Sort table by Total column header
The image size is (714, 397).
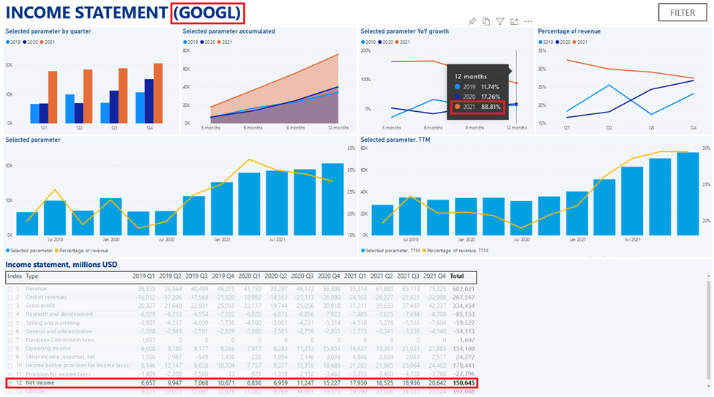click(456, 277)
